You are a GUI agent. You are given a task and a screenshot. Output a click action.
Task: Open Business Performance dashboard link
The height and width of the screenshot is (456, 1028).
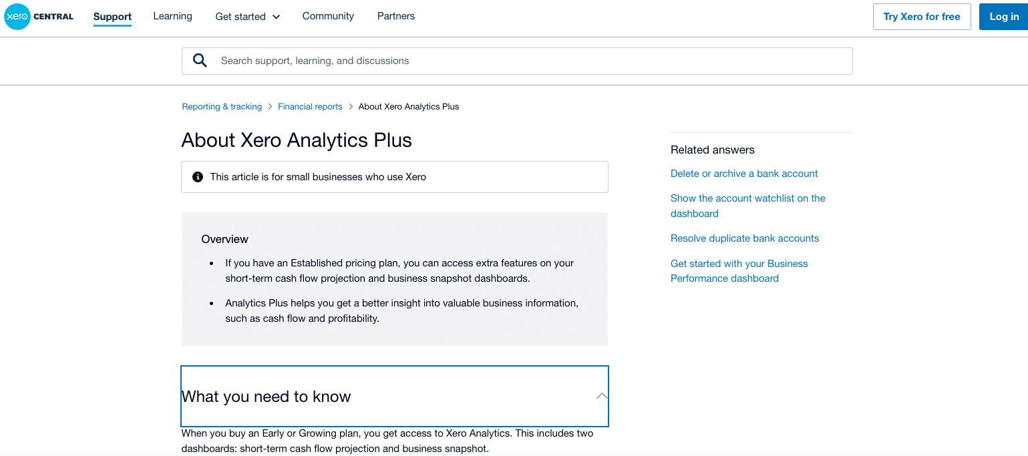[x=739, y=271]
